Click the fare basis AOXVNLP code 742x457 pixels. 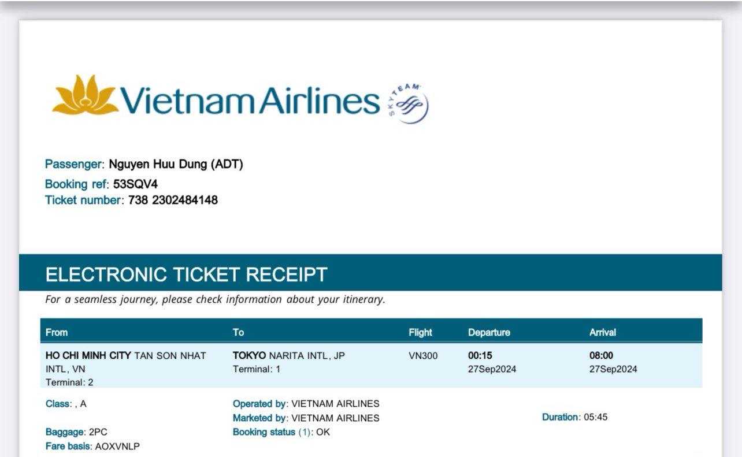(117, 446)
